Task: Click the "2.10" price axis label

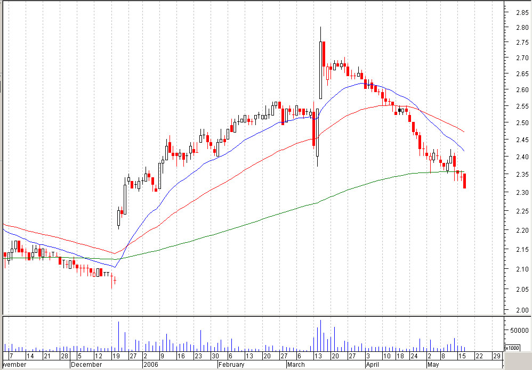Action: (522, 269)
